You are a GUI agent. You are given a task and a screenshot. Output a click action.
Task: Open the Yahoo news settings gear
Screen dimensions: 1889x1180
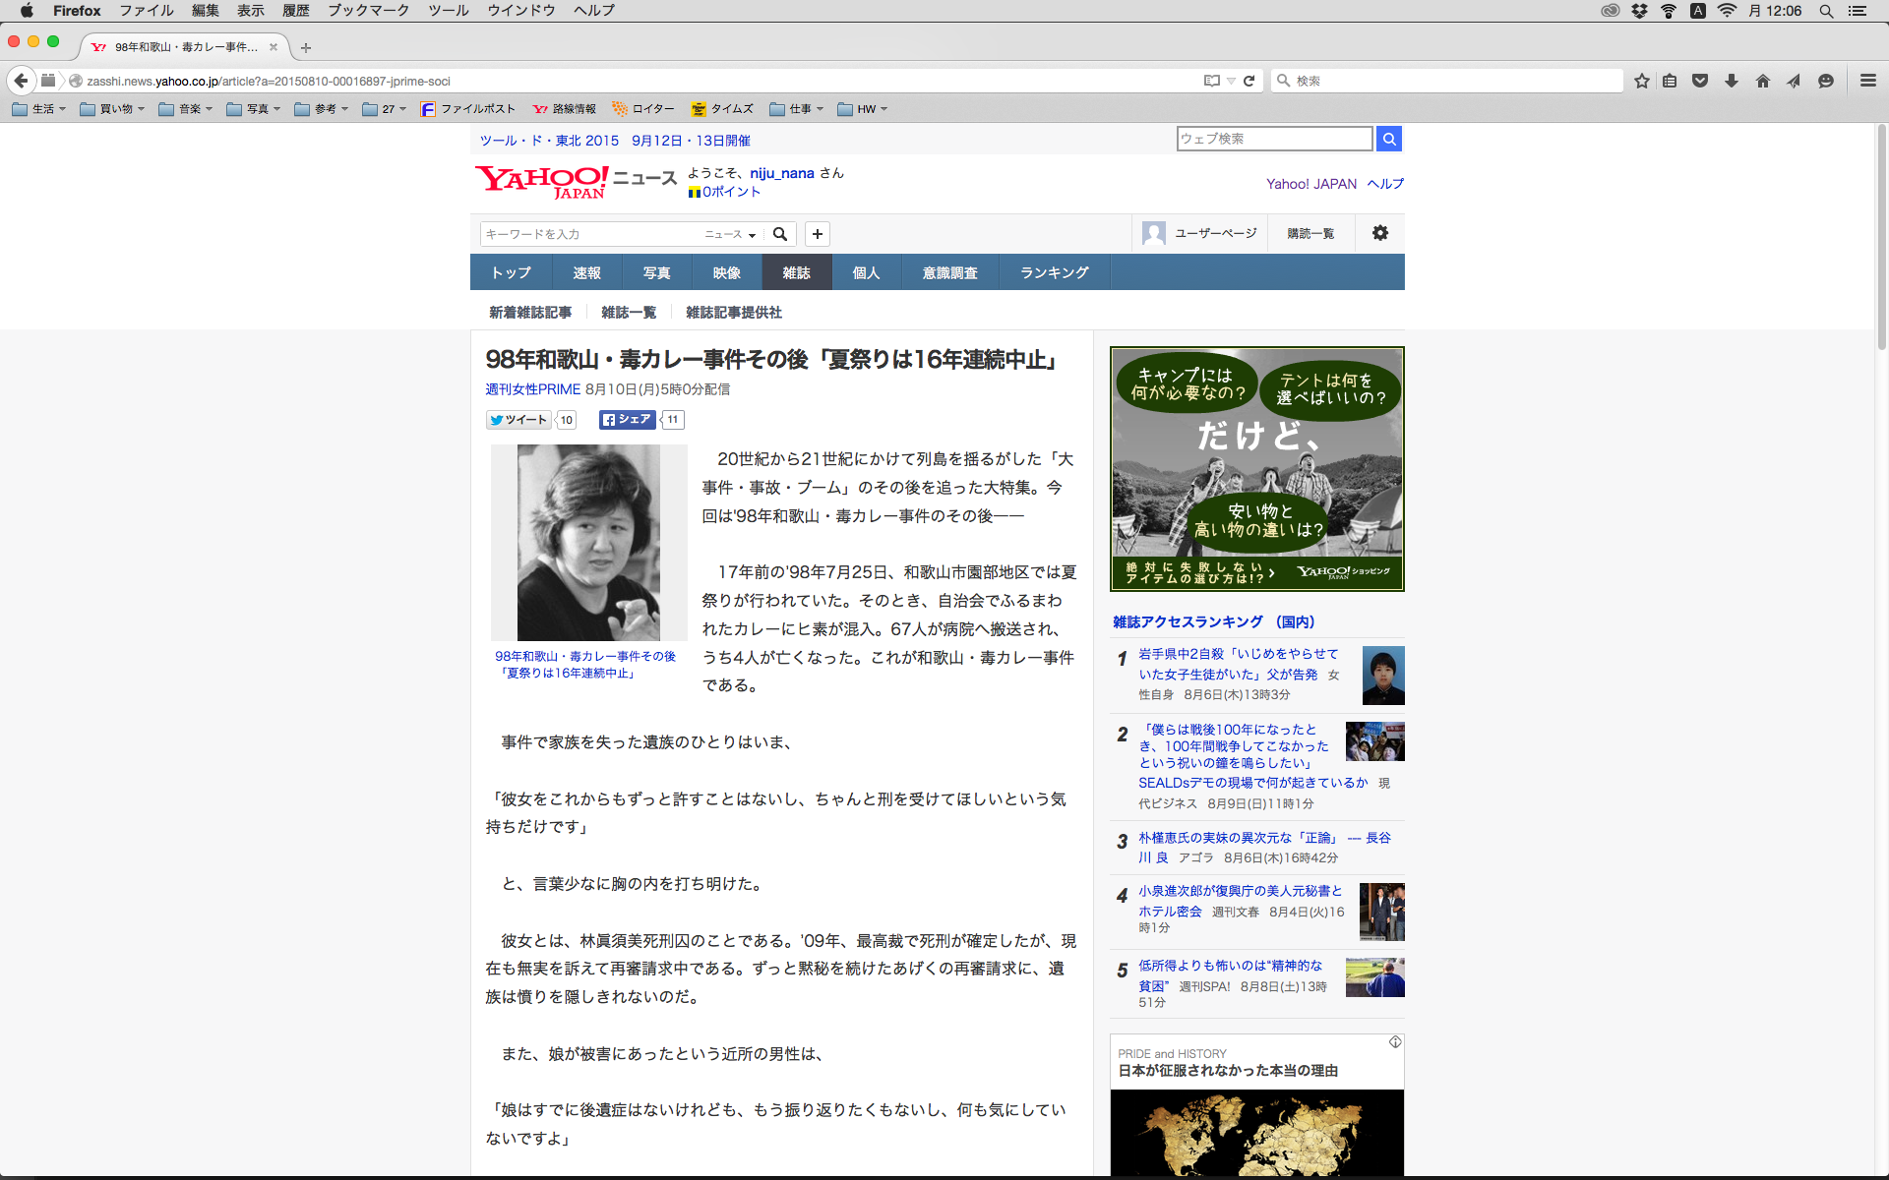(1380, 233)
